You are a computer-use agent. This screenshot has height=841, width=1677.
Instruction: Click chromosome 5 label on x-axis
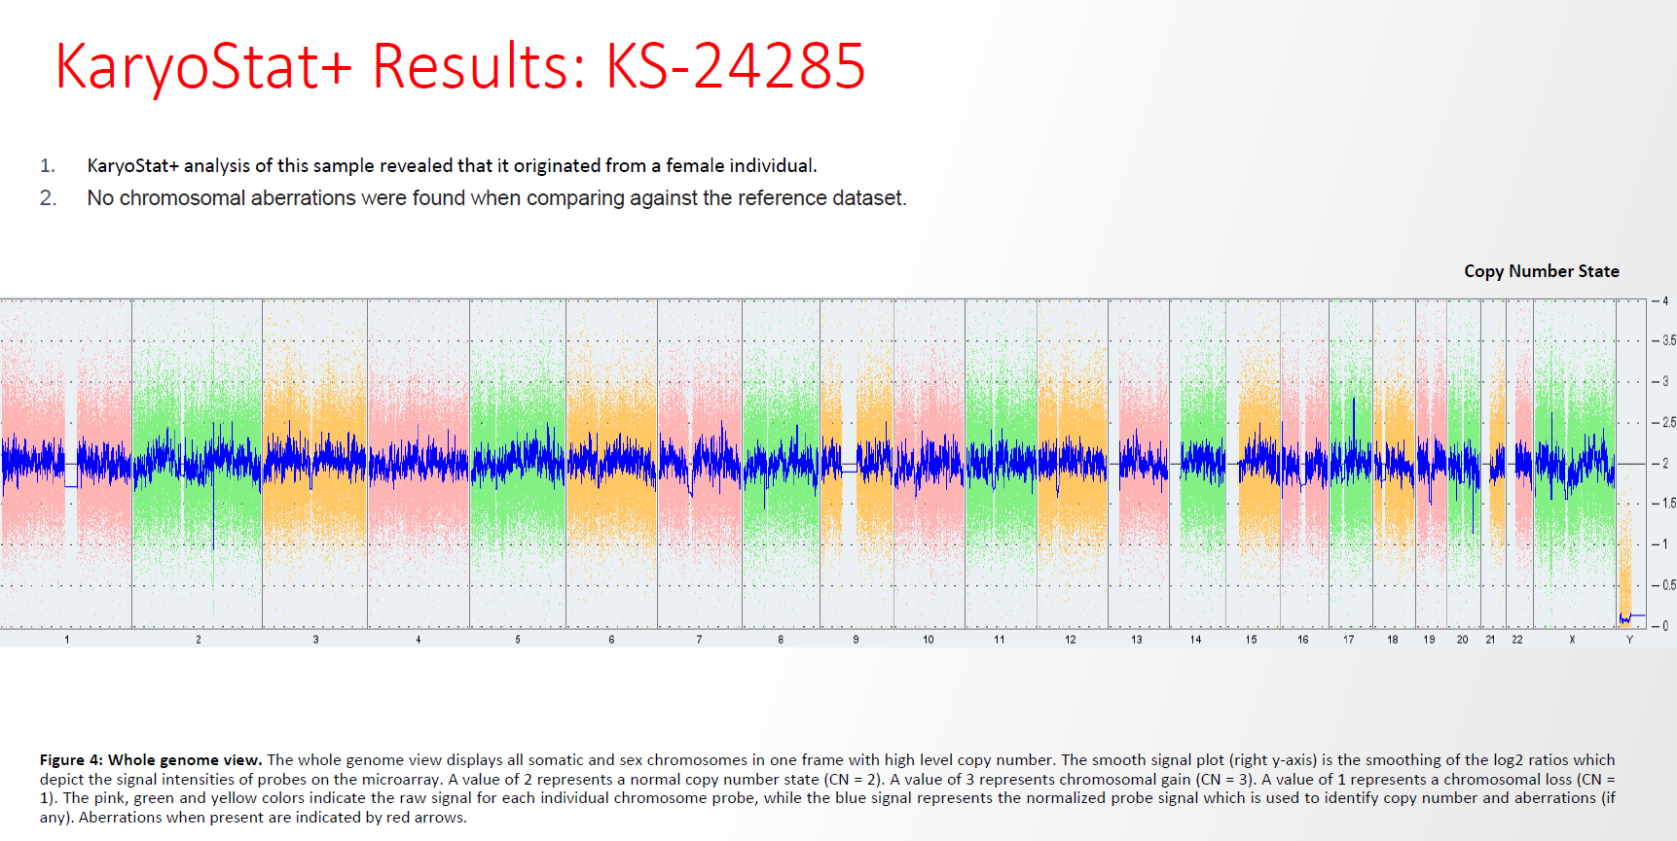[518, 640]
